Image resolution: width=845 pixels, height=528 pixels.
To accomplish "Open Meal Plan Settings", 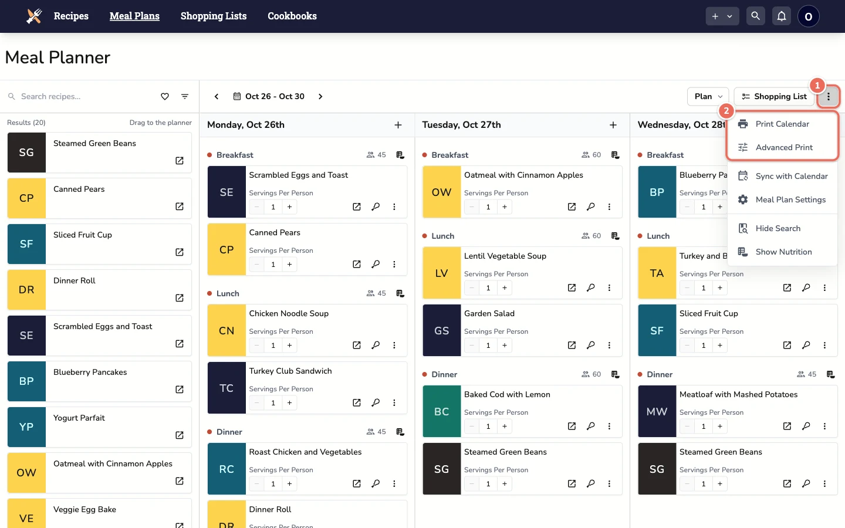I will click(782, 199).
